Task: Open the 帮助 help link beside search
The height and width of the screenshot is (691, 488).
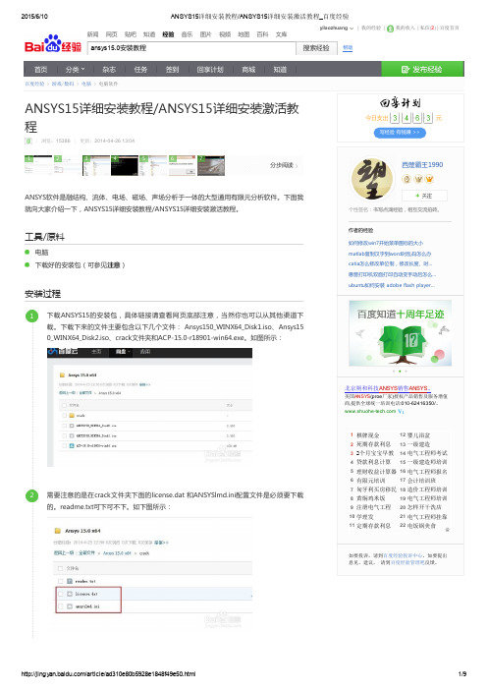Action: tap(348, 47)
